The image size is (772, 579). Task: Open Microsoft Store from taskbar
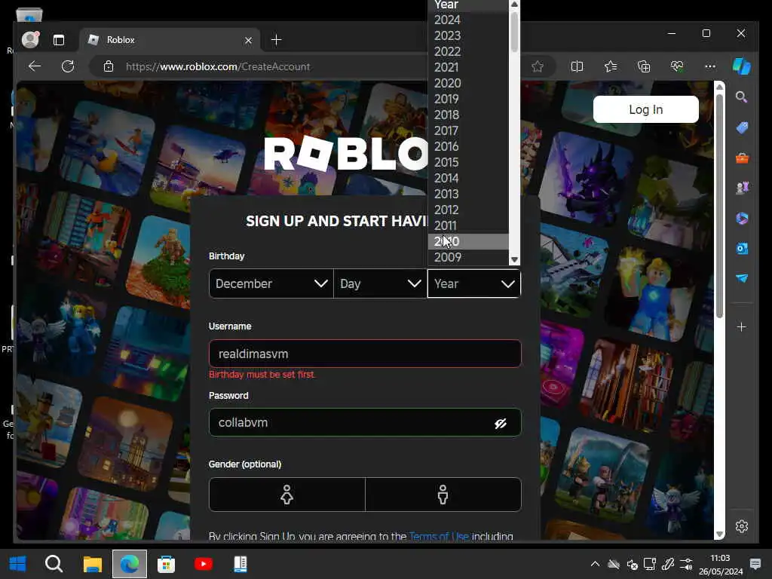(166, 564)
